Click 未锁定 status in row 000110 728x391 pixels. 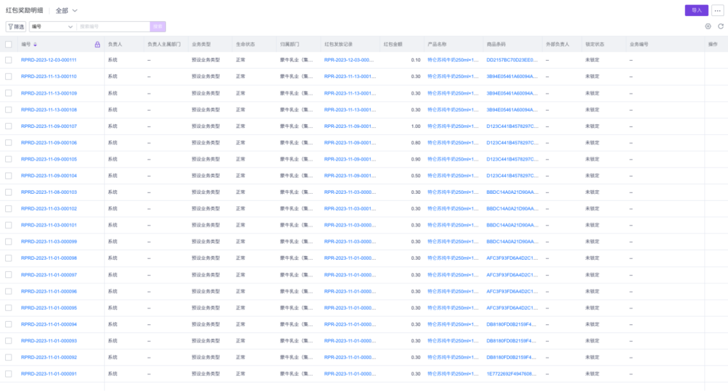593,76
